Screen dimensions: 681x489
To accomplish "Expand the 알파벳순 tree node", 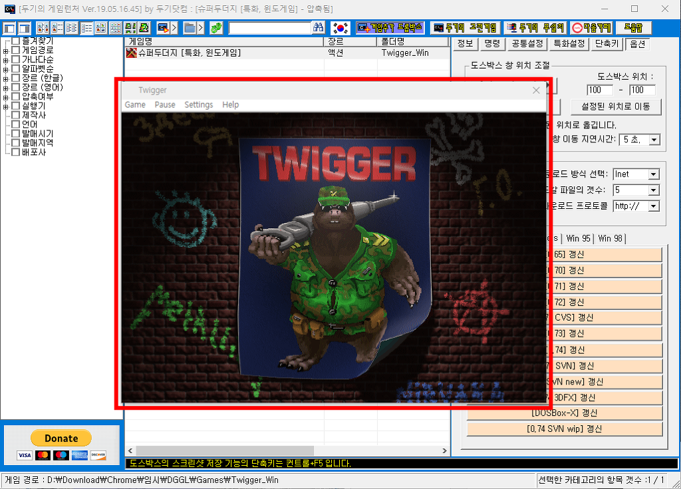I will [5, 70].
